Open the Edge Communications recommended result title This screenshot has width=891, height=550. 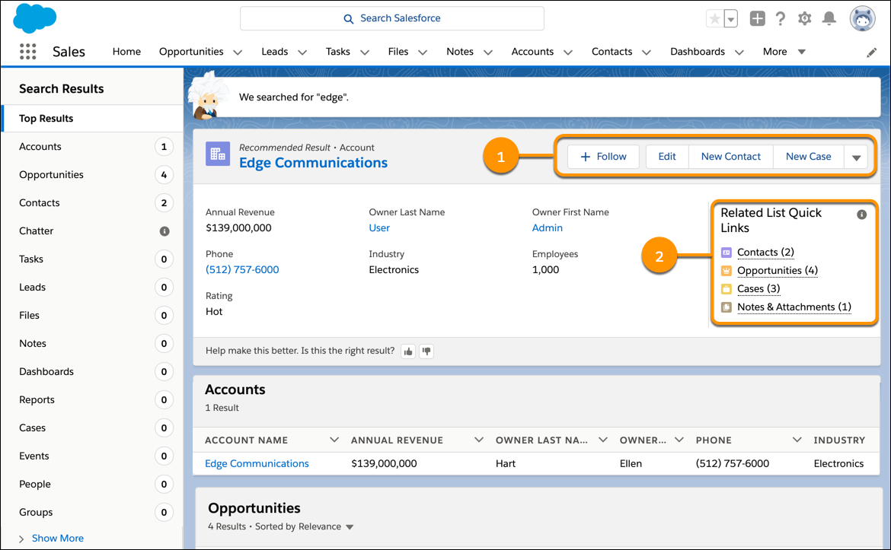point(313,163)
